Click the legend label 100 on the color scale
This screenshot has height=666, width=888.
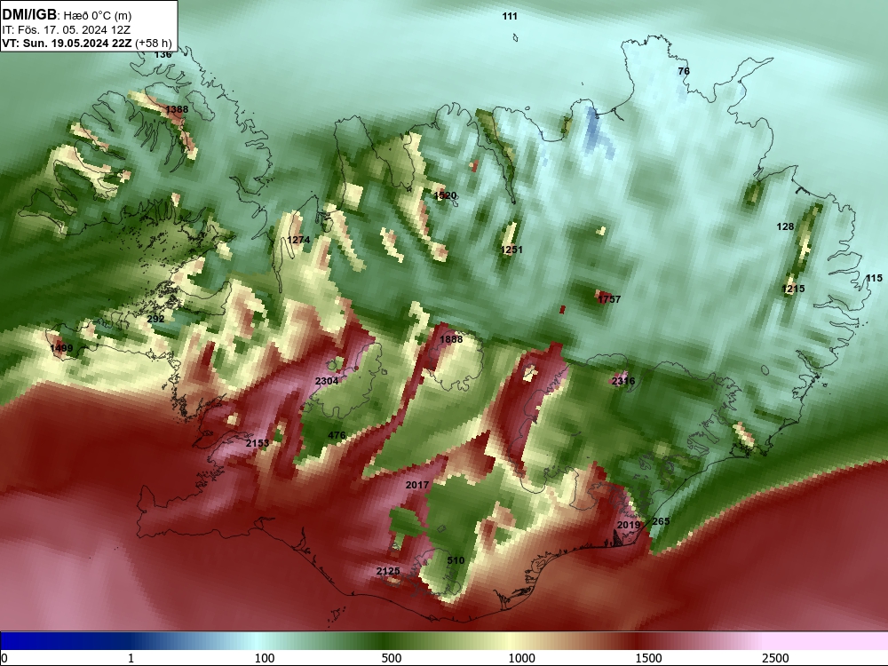[x=265, y=658]
